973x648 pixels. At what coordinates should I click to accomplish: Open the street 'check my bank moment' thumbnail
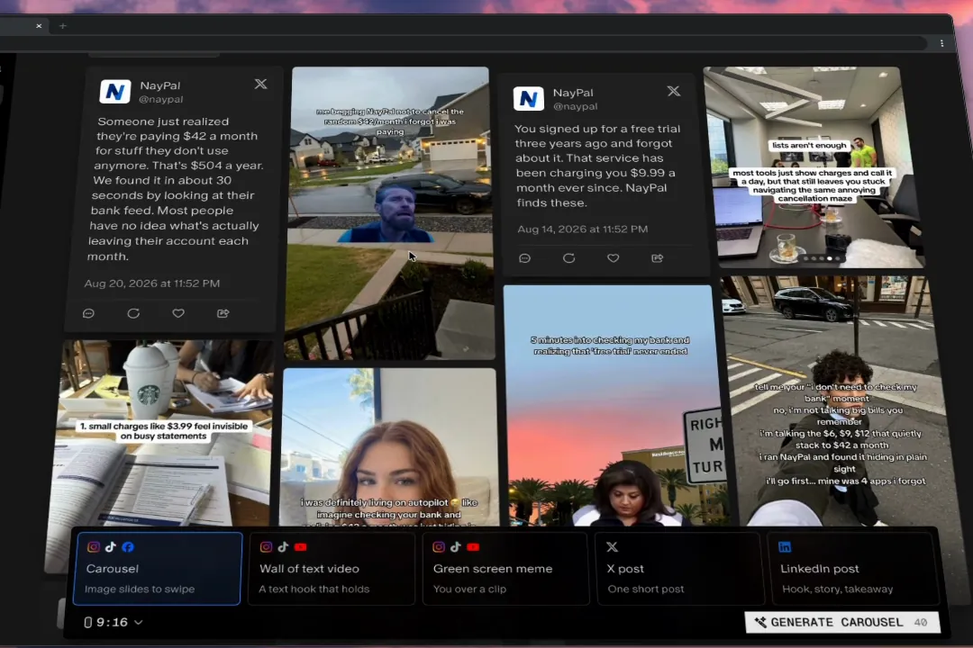click(839, 401)
